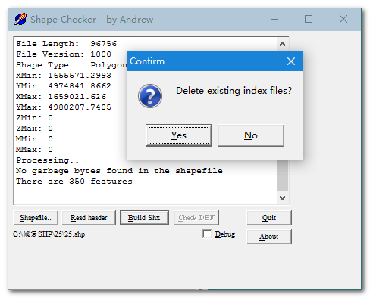This screenshot has width=370, height=298.
Task: Click the 'There are 350 features' line
Action: tap(74, 182)
